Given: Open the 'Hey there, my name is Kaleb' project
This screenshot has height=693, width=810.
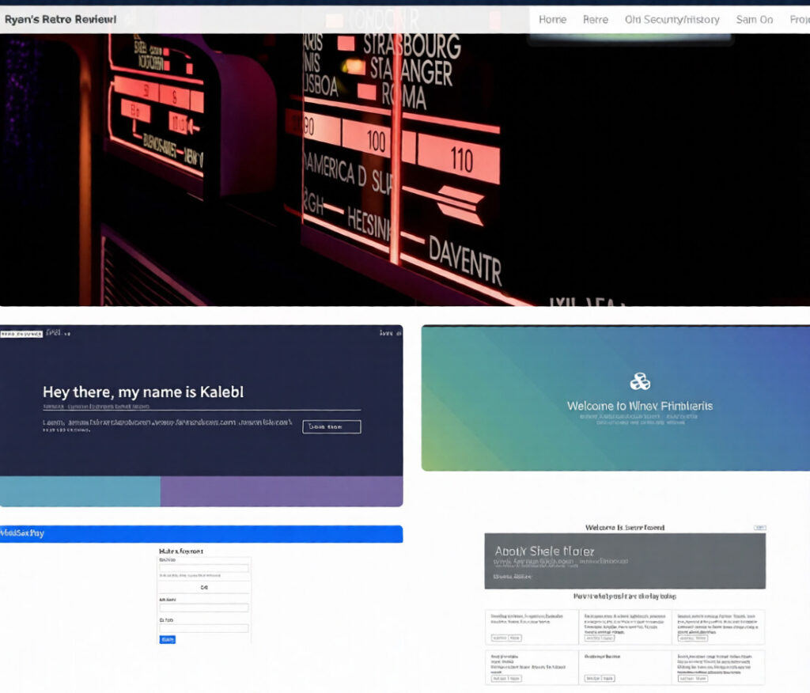Looking at the screenshot, I should tap(142, 392).
